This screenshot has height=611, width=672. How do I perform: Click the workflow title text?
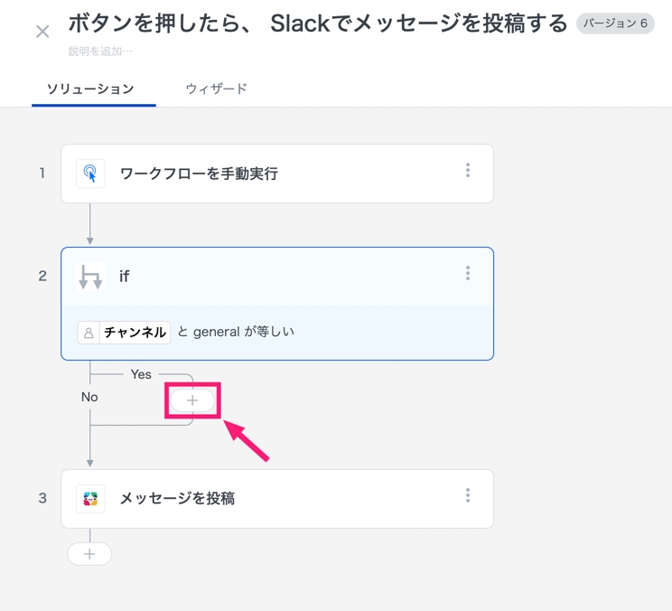click(x=318, y=23)
